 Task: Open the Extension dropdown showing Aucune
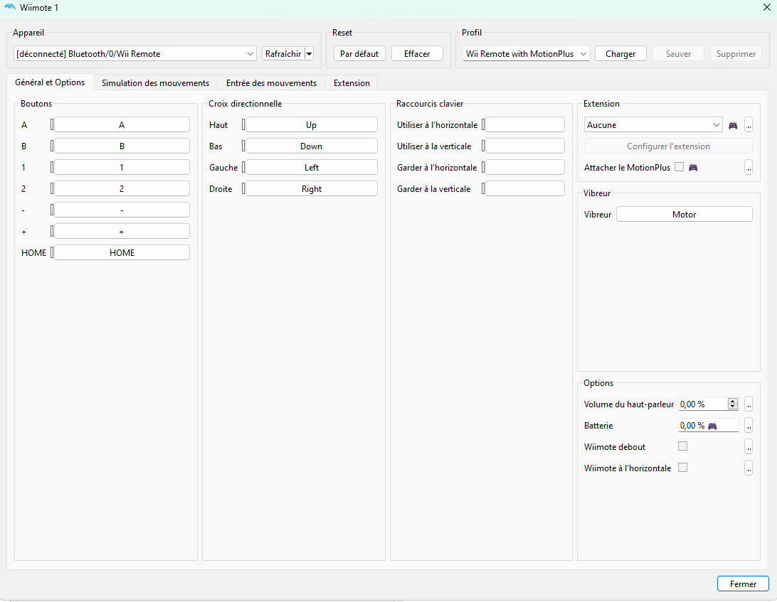653,125
